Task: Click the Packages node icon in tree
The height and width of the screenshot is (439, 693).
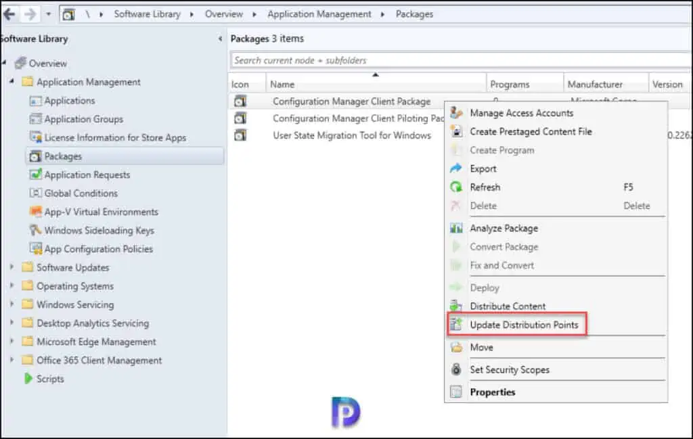Action: click(x=35, y=156)
